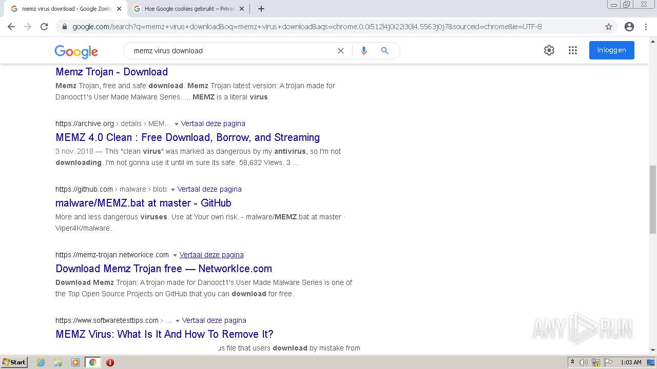Click the red Opera-style taskbar icon
The width and height of the screenshot is (657, 369).
tap(110, 362)
